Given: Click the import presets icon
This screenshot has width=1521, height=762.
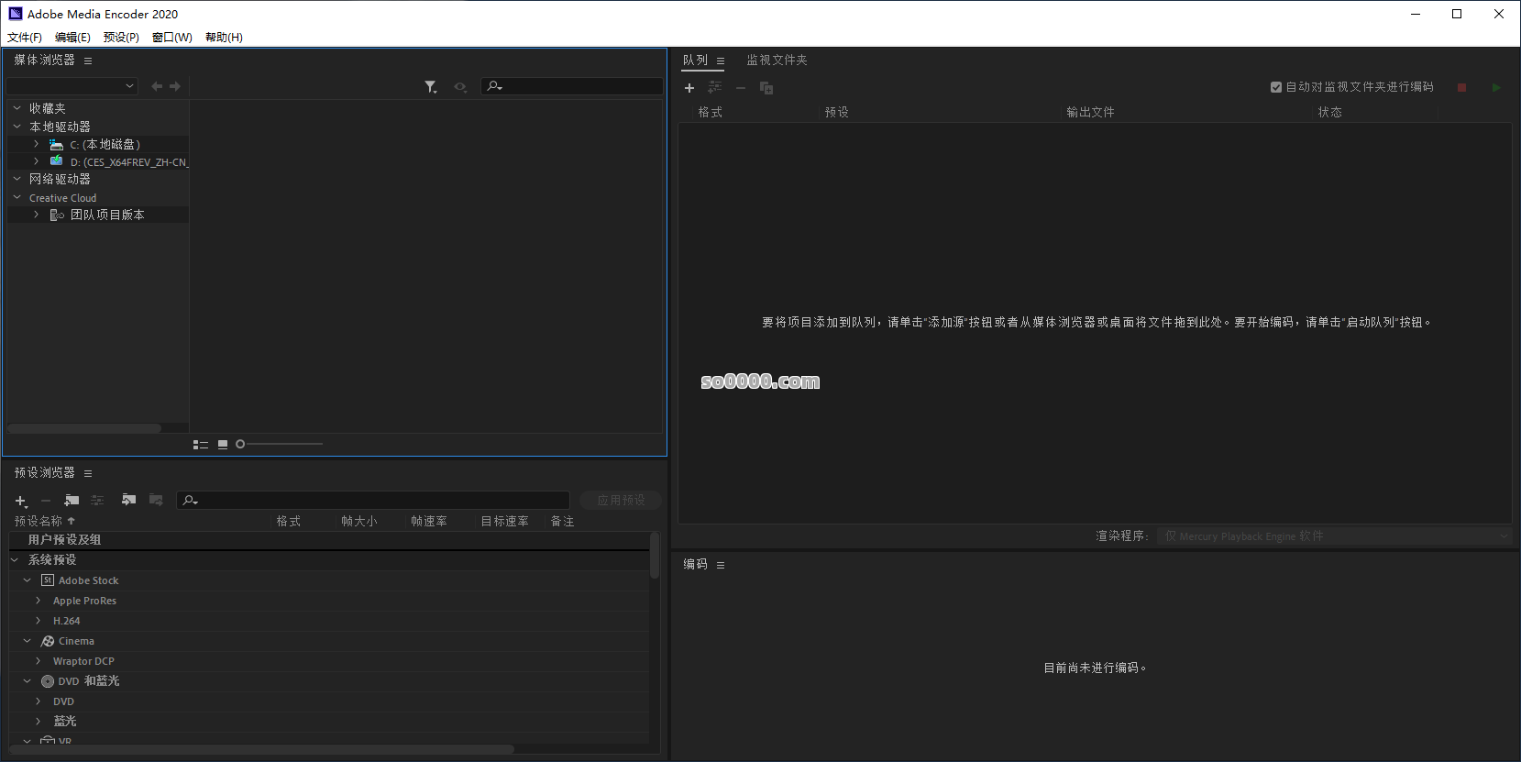Looking at the screenshot, I should coord(128,501).
